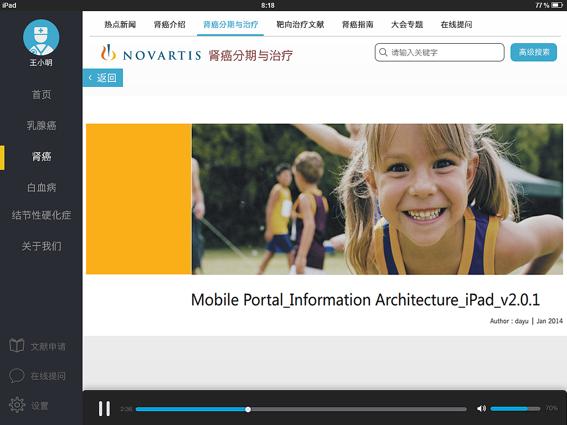567x425 pixels.
Task: Select 白血病 in the left sidebar
Action: [41, 188]
